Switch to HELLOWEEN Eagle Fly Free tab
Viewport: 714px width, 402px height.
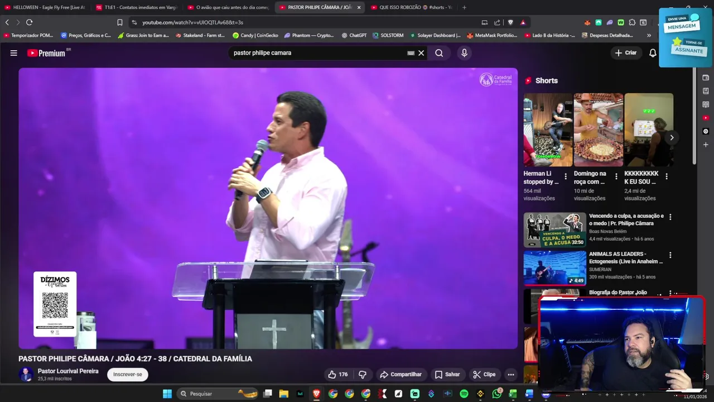pyautogui.click(x=45, y=7)
